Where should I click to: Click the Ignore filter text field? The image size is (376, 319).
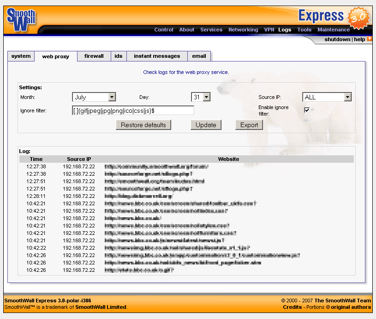[x=133, y=110]
